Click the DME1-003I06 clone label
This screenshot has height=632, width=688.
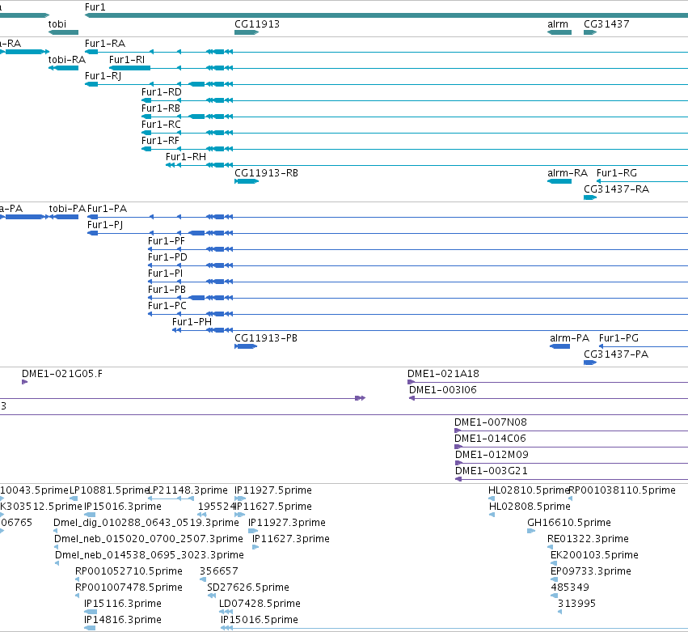pyautogui.click(x=443, y=390)
